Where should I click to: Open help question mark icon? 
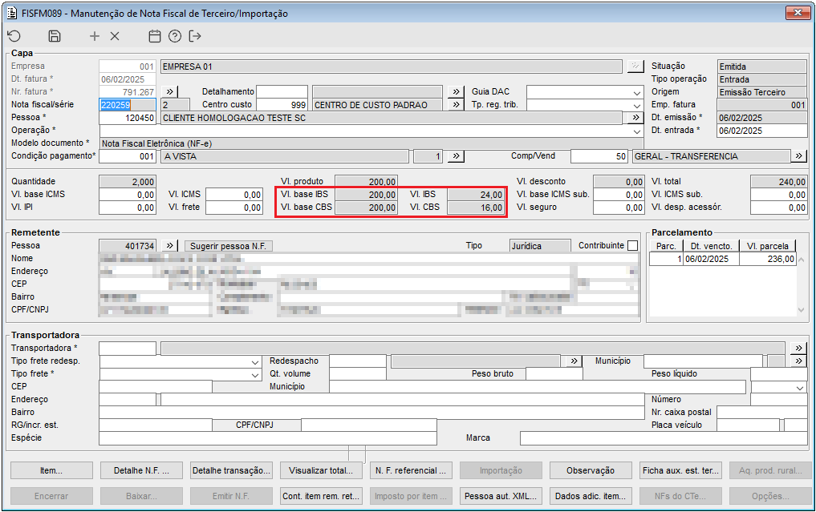pos(175,36)
